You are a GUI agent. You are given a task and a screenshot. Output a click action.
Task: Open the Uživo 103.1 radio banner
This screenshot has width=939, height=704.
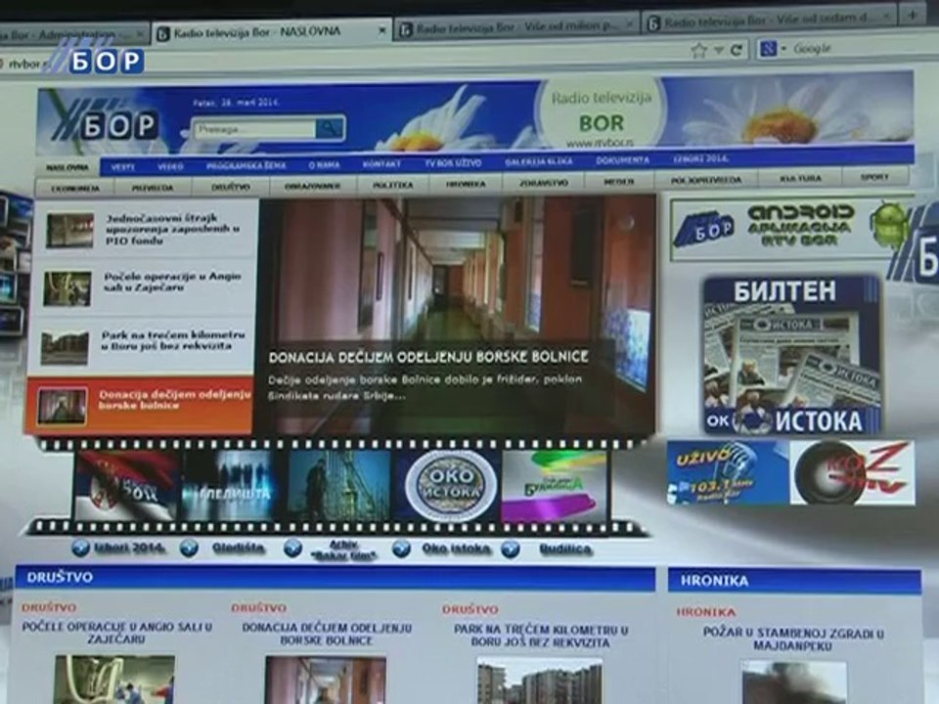pyautogui.click(x=727, y=473)
